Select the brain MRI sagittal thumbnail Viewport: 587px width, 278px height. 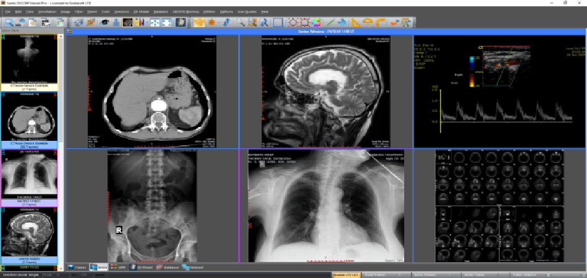click(31, 235)
